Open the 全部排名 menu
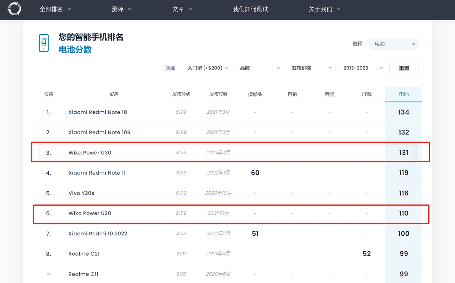The image size is (455, 283). tap(55, 9)
